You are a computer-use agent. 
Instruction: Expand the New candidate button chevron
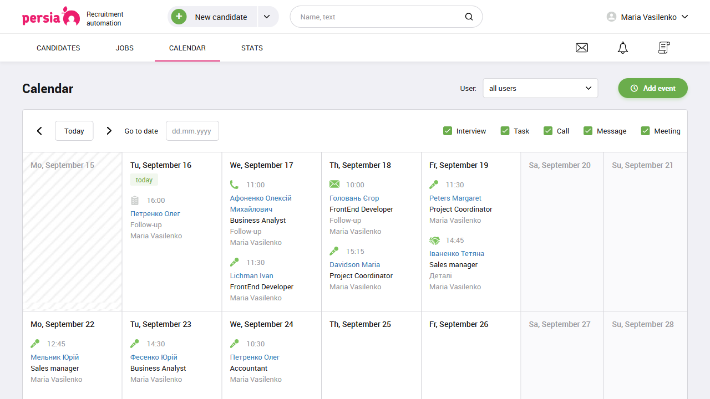pos(267,17)
